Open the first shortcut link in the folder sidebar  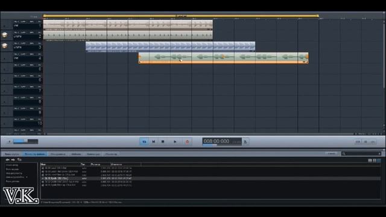click(x=12, y=165)
